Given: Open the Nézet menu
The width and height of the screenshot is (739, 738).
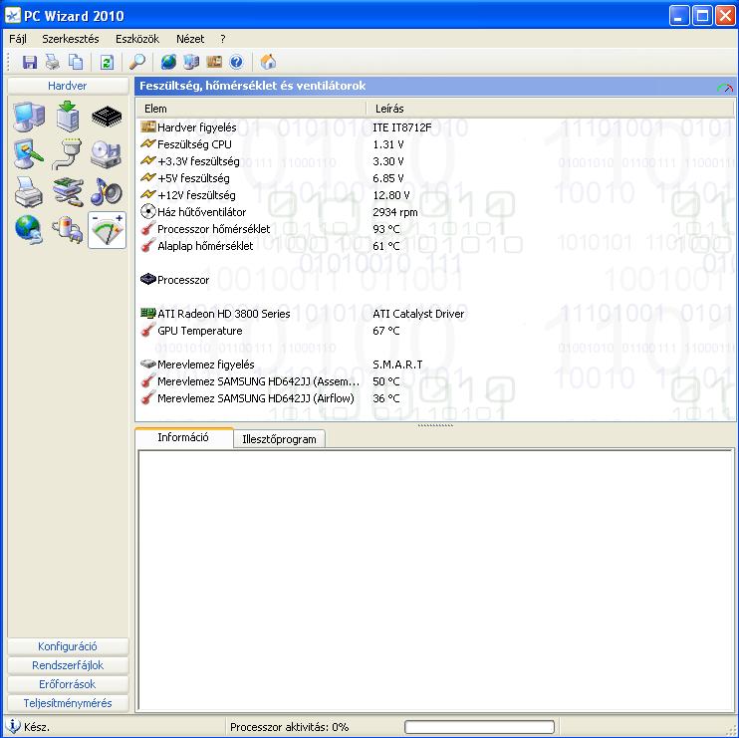Looking at the screenshot, I should (x=190, y=39).
